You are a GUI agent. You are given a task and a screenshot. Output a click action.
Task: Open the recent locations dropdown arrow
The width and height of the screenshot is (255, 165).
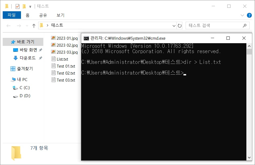pos(27,26)
